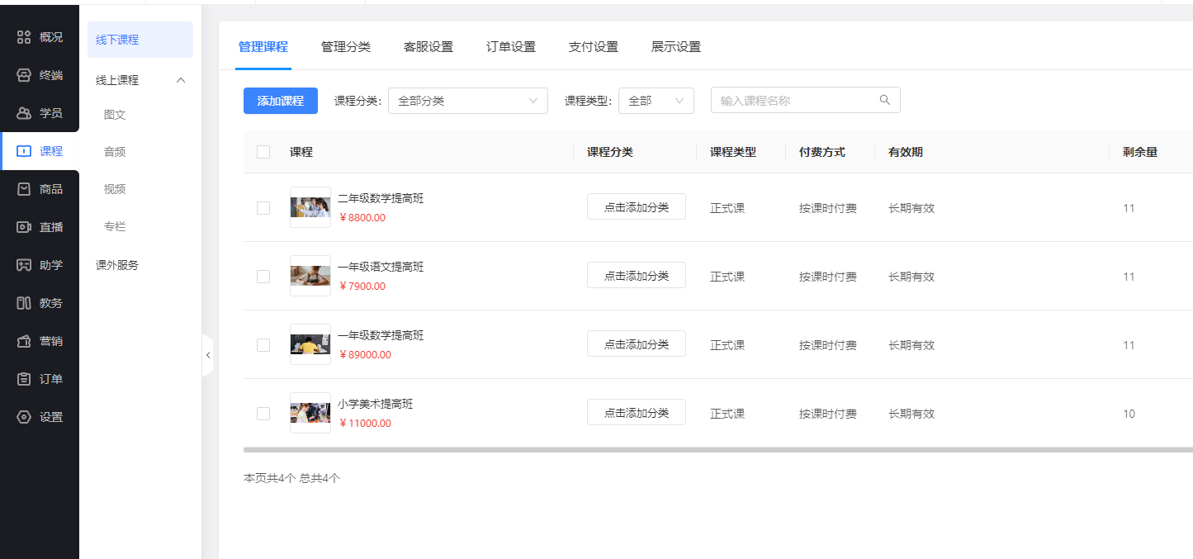Select the 商品 products bag icon
This screenshot has width=1193, height=559.
coord(24,189)
